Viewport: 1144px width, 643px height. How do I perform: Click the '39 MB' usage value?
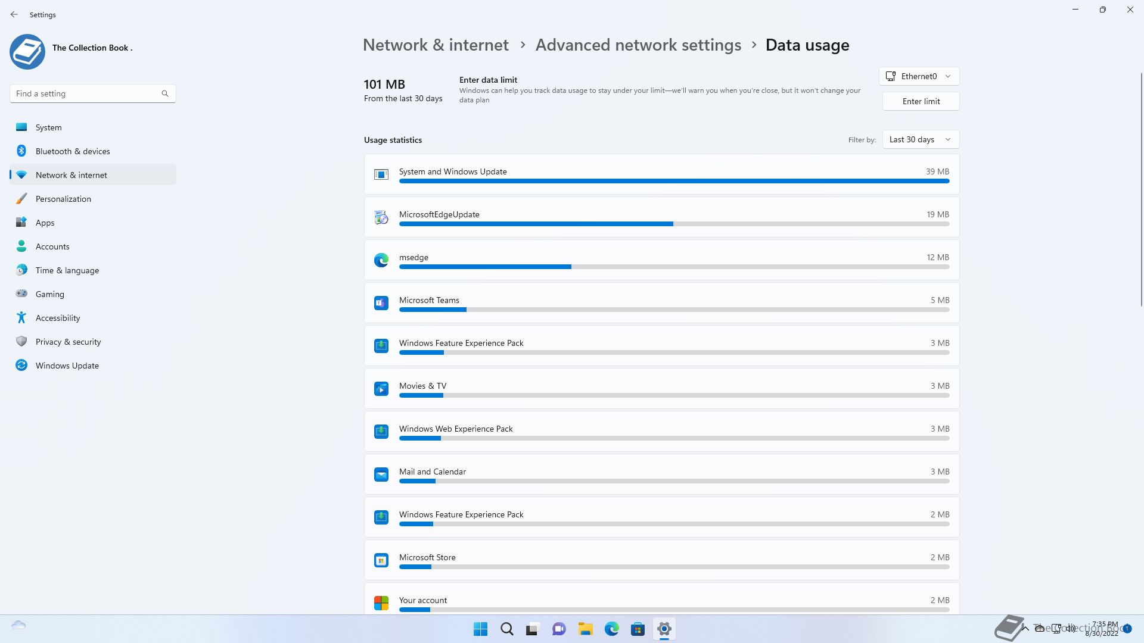[937, 171]
